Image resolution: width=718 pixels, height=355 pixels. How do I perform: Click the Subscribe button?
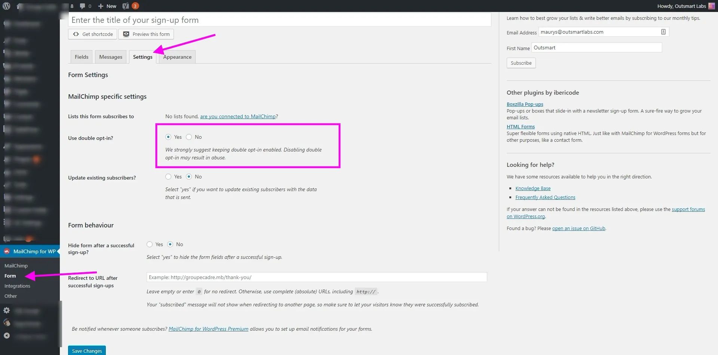(x=521, y=63)
